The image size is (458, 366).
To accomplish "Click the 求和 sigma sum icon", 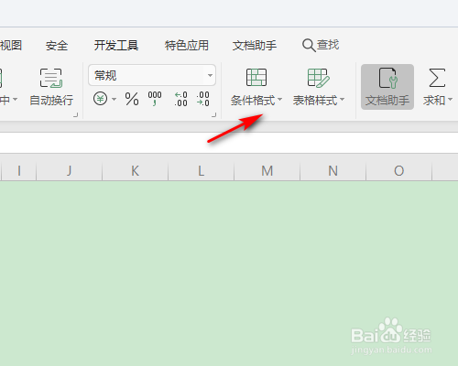I will tap(437, 78).
